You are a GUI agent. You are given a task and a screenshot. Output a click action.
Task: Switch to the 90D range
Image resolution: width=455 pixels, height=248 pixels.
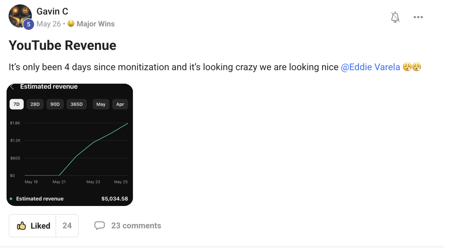(55, 104)
